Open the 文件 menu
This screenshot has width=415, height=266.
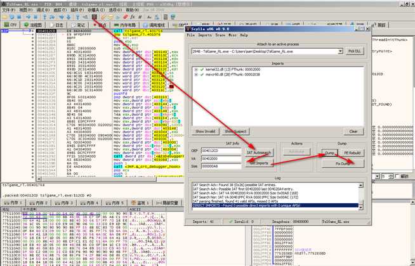pyautogui.click(x=9, y=10)
